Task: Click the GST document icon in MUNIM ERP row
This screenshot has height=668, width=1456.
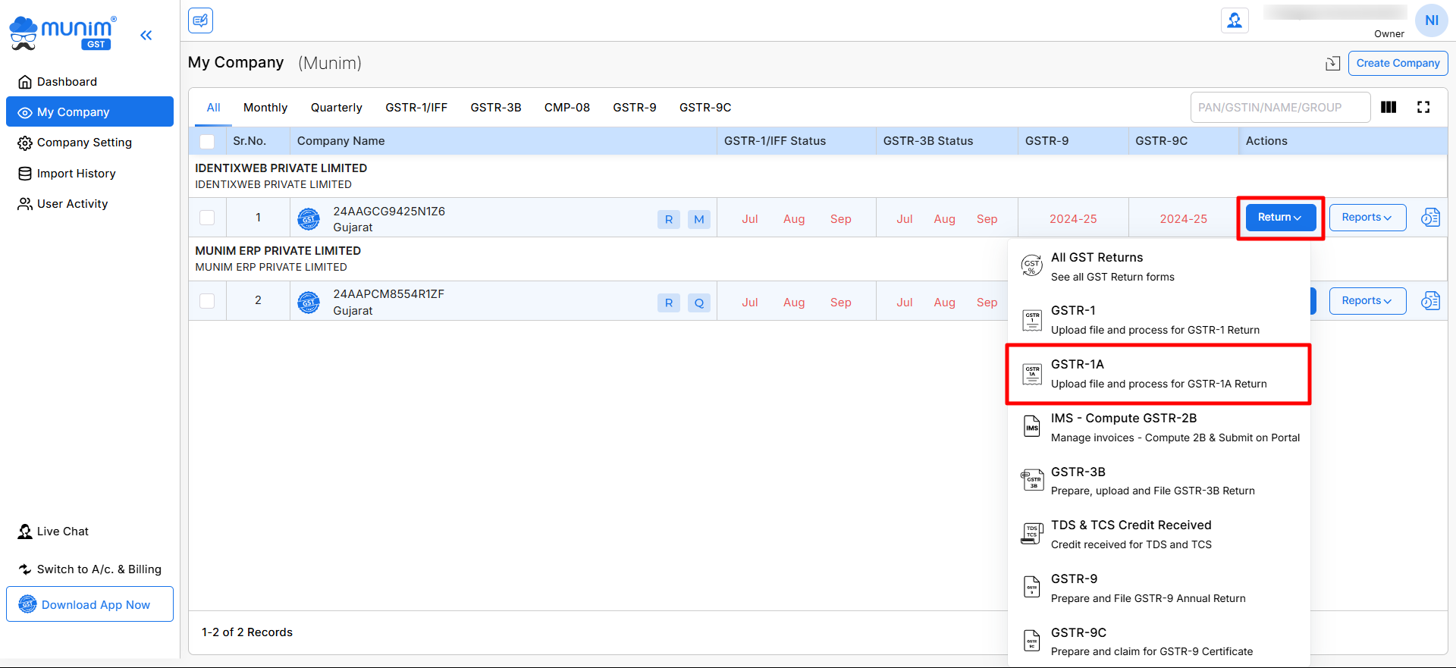Action: point(1430,301)
